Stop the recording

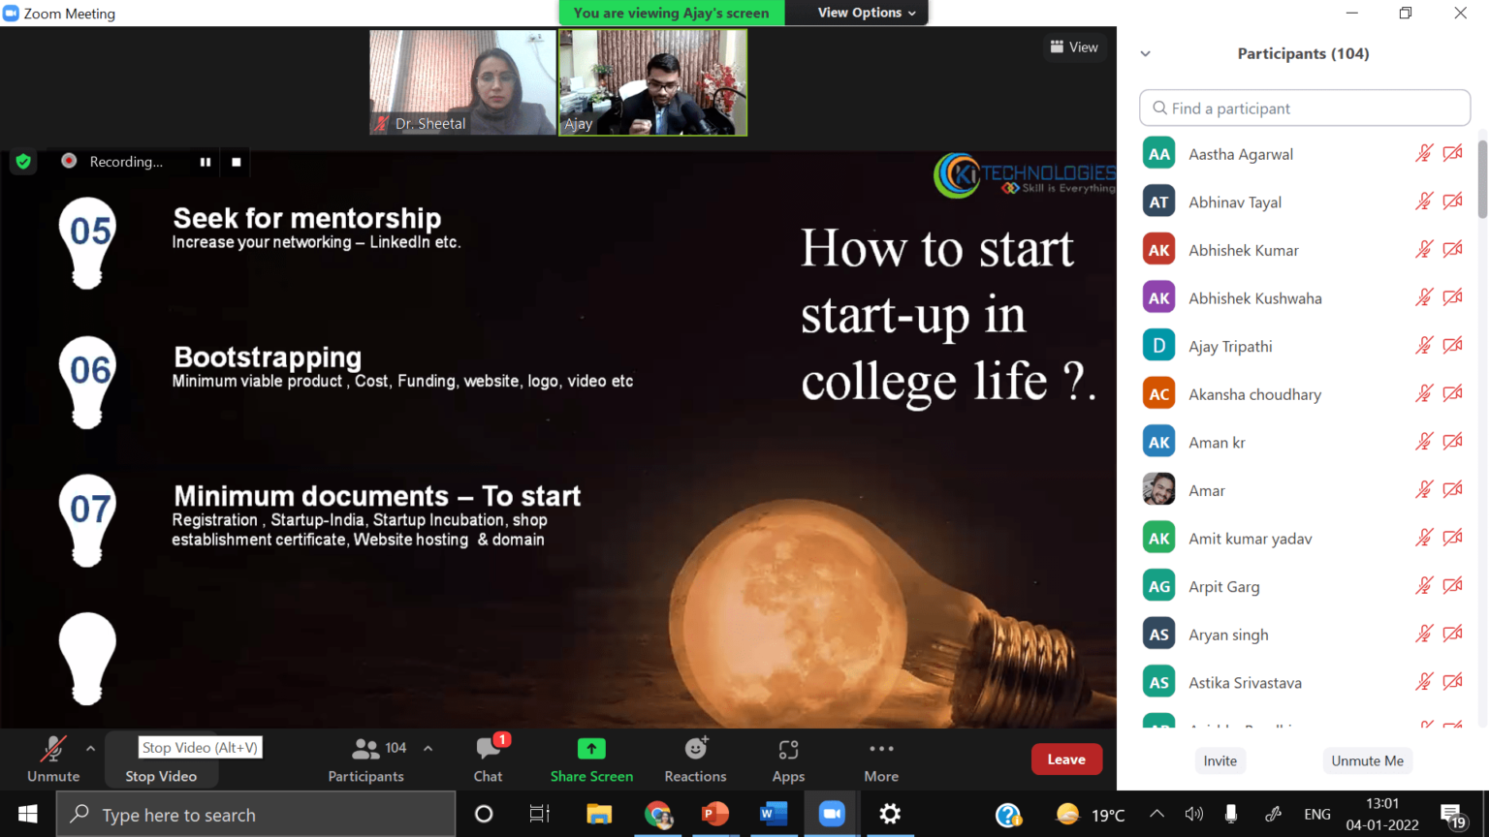(x=237, y=162)
